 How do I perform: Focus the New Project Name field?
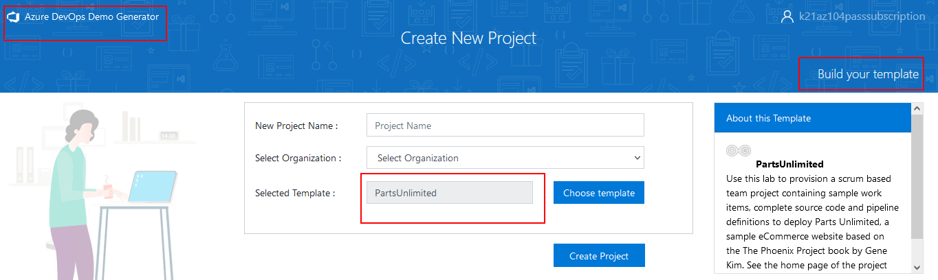coord(505,126)
